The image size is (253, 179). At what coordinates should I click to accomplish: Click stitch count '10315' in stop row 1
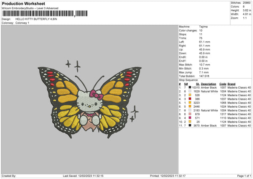(196, 87)
